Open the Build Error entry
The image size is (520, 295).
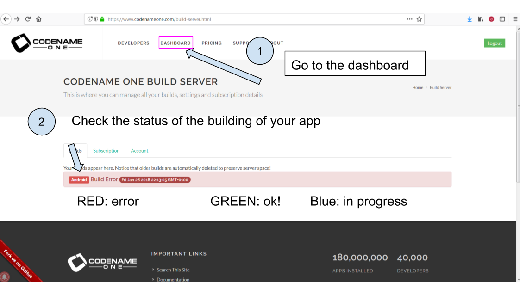[x=104, y=179]
